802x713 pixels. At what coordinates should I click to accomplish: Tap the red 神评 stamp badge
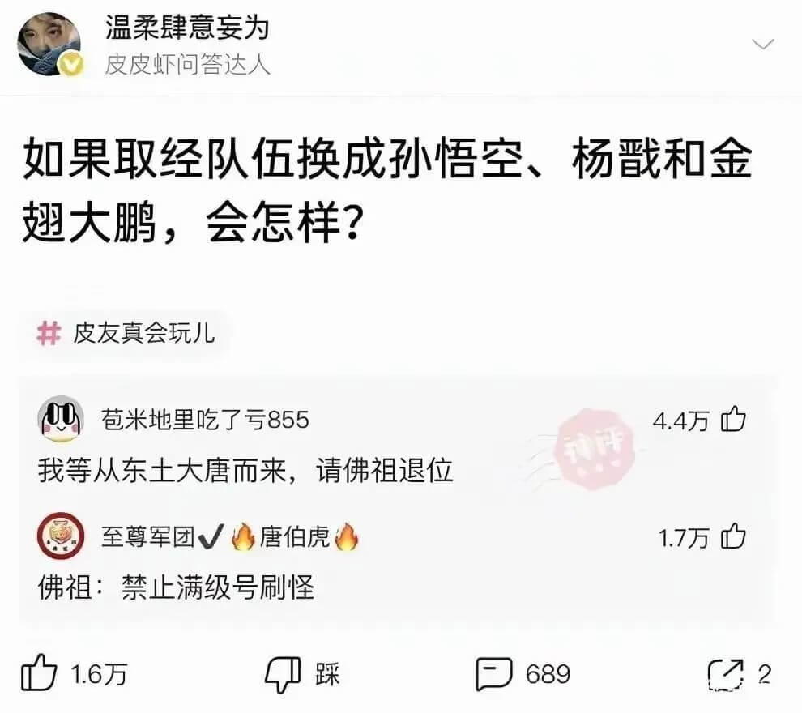pyautogui.click(x=595, y=449)
